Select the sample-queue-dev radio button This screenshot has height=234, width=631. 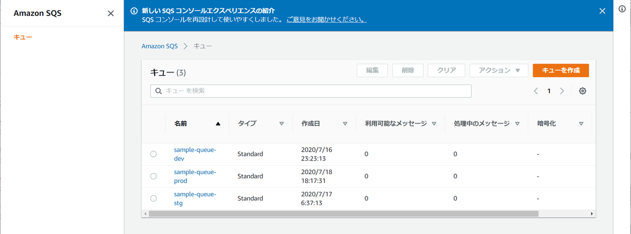pyautogui.click(x=154, y=154)
